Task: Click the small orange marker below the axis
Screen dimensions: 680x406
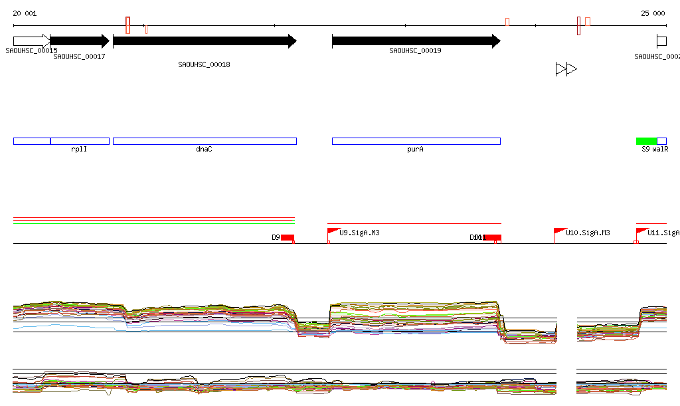Action: (147, 29)
